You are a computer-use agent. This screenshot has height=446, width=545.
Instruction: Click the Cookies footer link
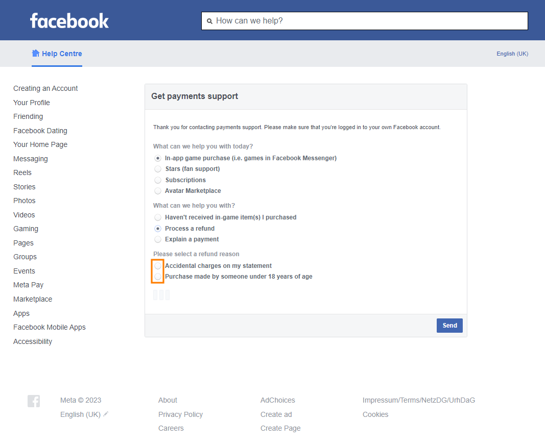tap(375, 414)
